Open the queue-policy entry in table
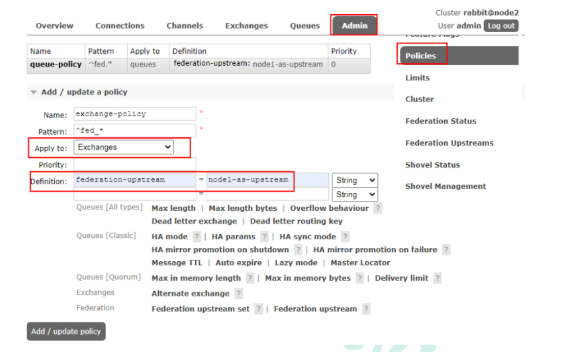575x352 pixels. point(56,64)
